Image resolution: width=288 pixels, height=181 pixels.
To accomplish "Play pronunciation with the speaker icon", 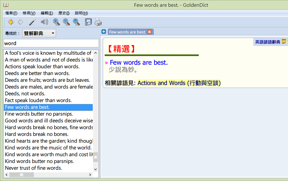I will 44,22.
